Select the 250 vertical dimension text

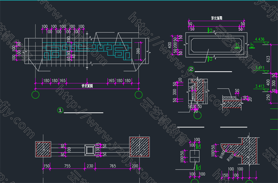pos(268,97)
